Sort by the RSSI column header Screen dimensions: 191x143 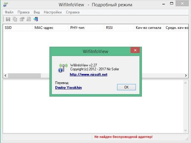(x=119, y=28)
